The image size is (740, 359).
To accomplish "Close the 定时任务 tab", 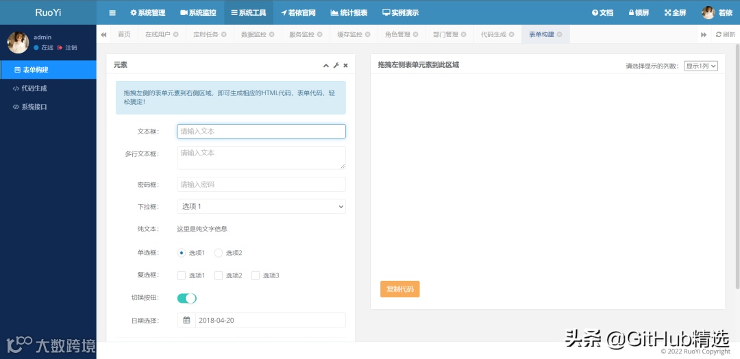I will pyautogui.click(x=223, y=34).
